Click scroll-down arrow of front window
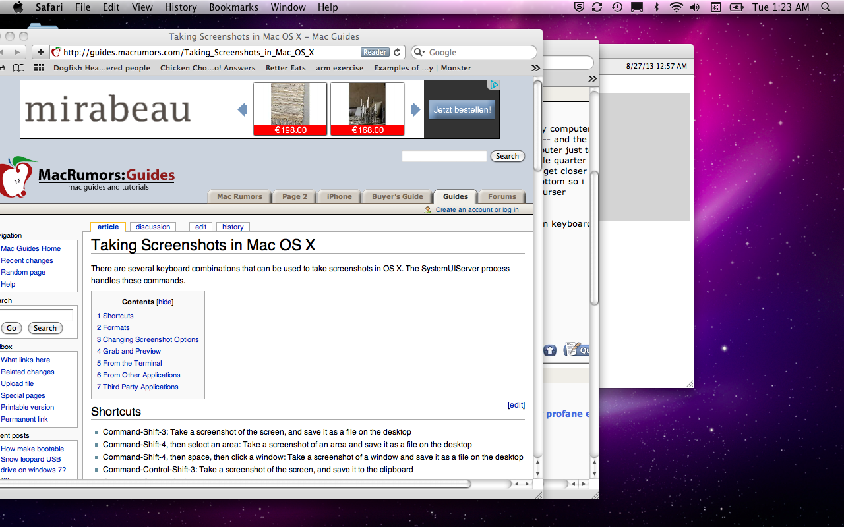The height and width of the screenshot is (527, 844). (x=537, y=473)
